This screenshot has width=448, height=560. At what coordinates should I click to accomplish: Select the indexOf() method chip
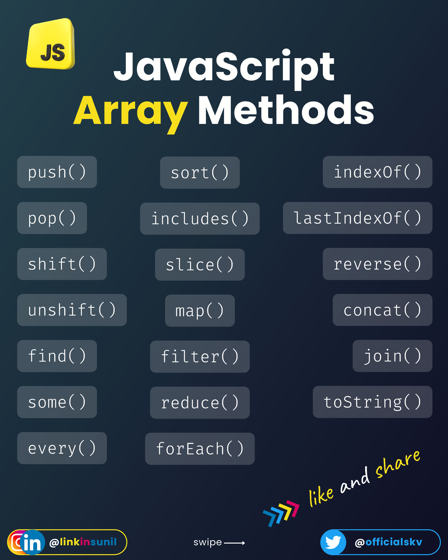(377, 172)
